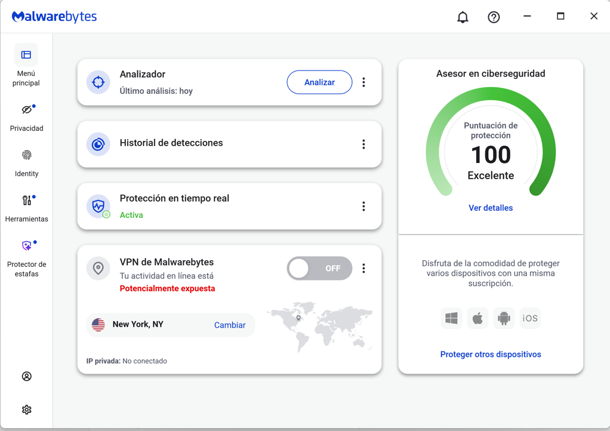
Task: Click the protection score gauge
Action: point(491,141)
